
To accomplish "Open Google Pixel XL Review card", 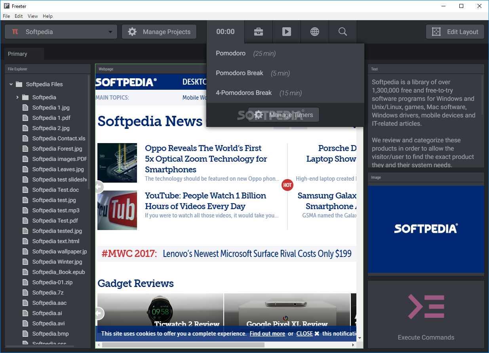I will click(x=287, y=312).
